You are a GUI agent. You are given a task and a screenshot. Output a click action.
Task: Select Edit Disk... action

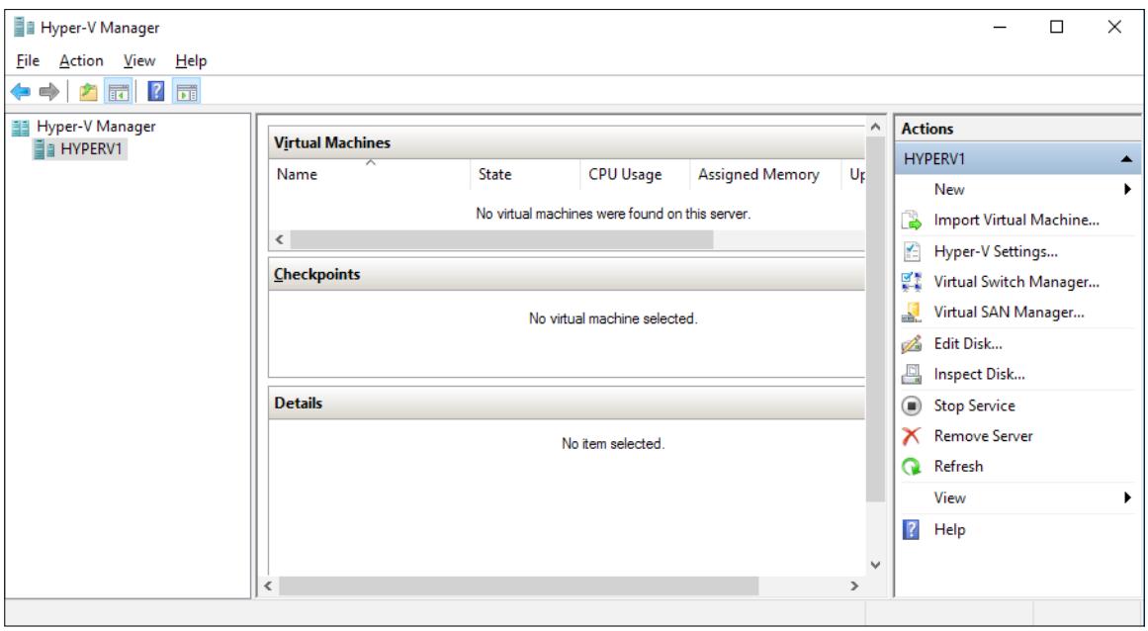968,344
